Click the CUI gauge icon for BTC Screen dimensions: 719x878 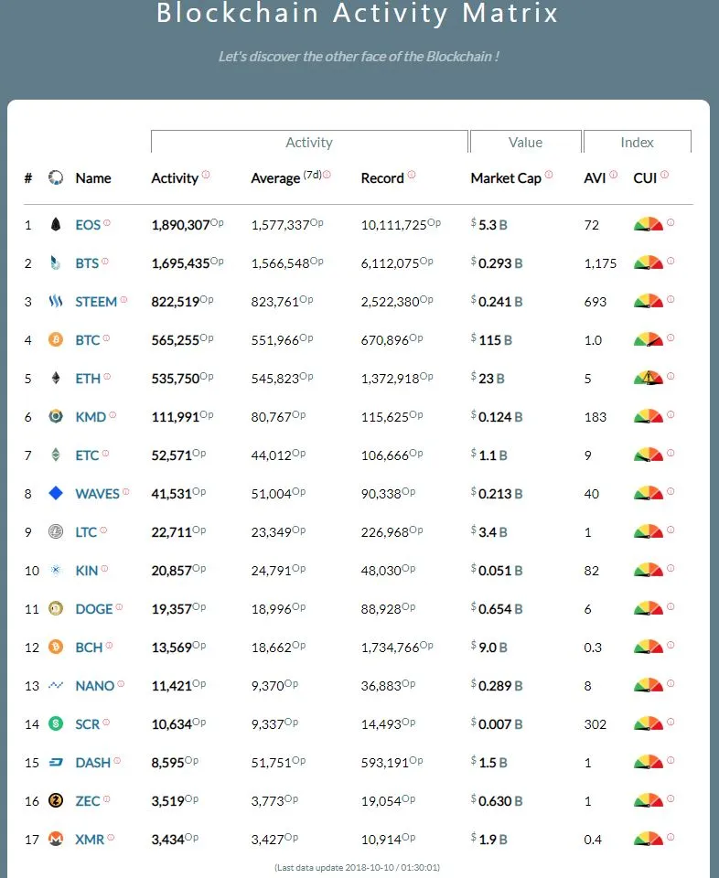coord(648,339)
